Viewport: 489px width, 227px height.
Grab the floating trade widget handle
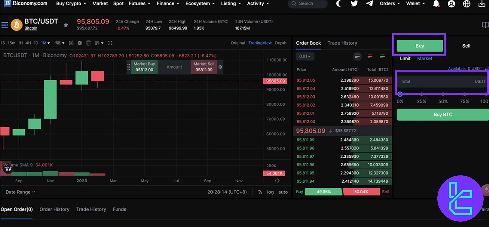pos(129,67)
